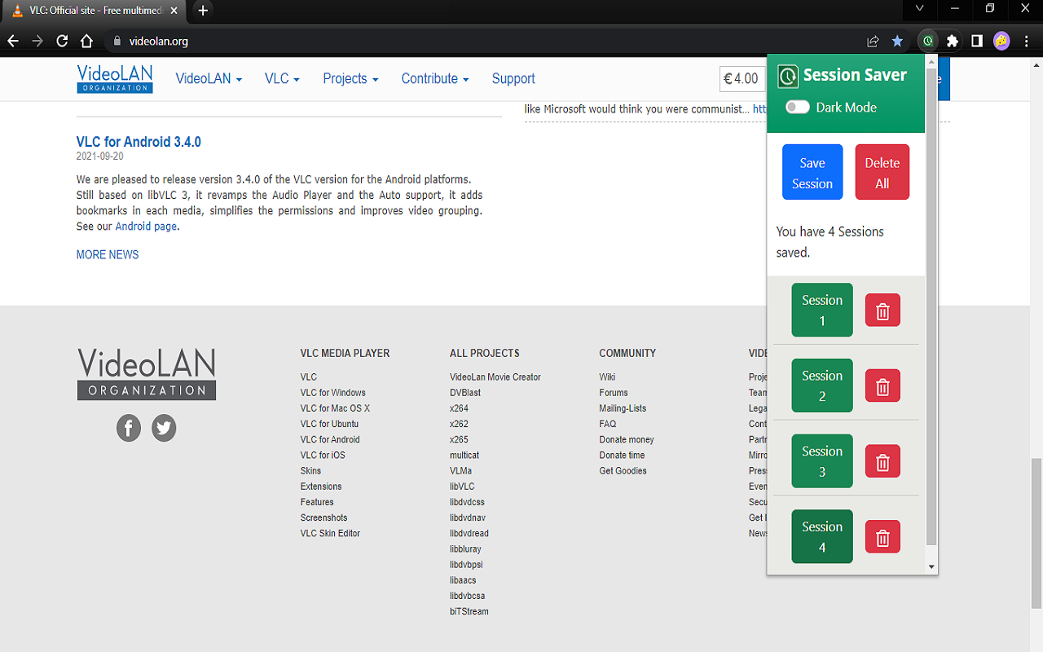Open VLC for Ubuntu footer link
The height and width of the screenshot is (652, 1043).
point(329,424)
